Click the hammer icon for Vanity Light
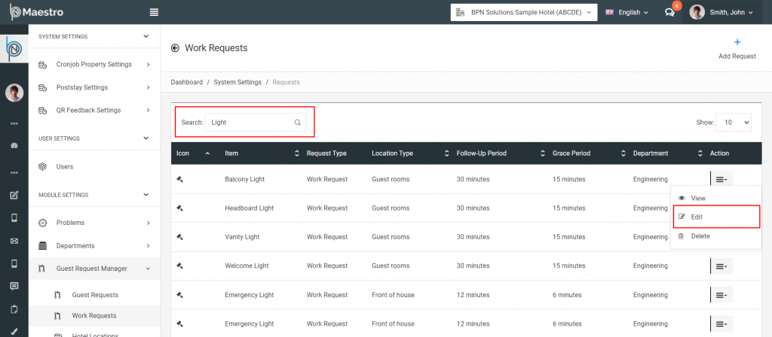 click(x=179, y=237)
